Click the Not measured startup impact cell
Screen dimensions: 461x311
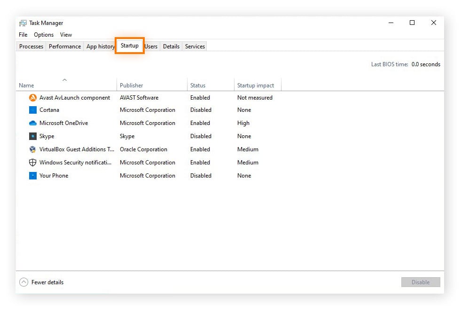click(255, 98)
